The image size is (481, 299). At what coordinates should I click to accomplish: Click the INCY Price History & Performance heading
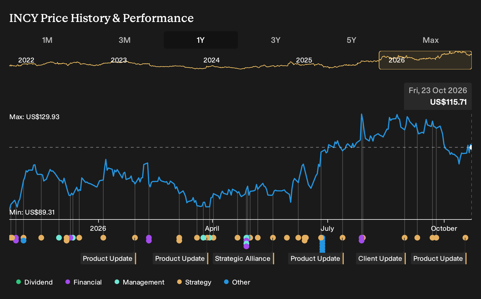point(102,18)
